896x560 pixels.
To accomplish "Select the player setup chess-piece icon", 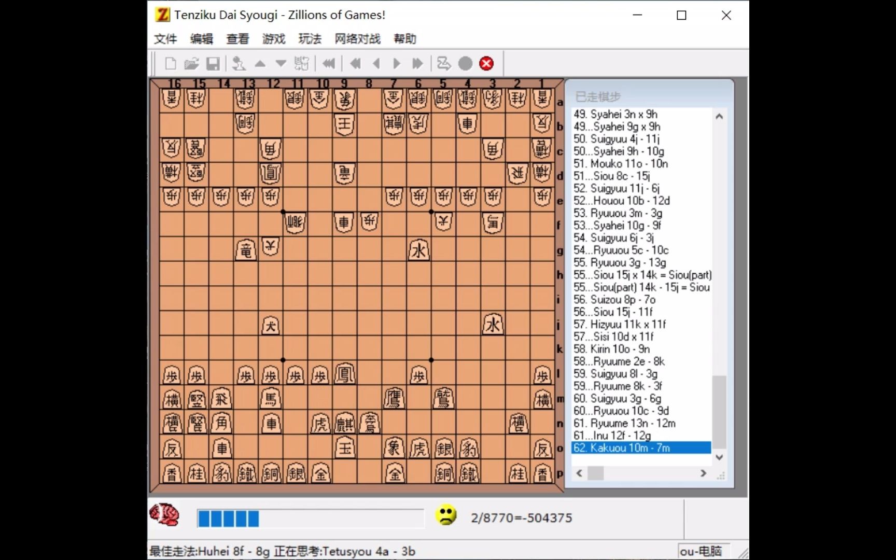I will point(239,63).
